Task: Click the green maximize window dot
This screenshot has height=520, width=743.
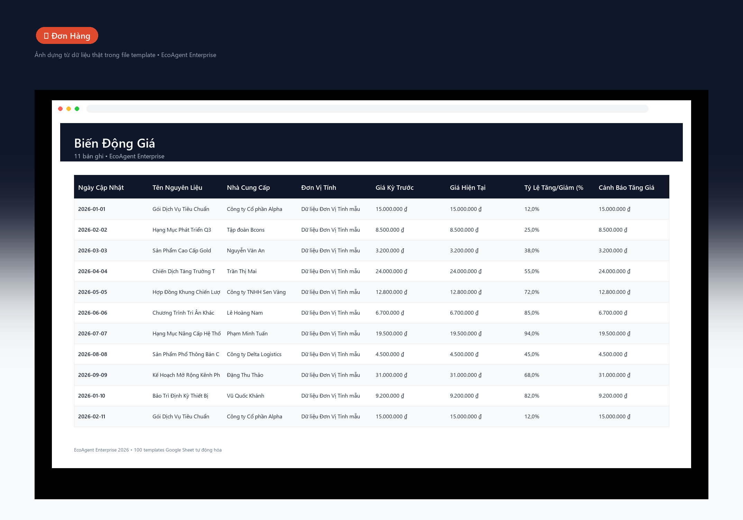Action: tap(77, 109)
